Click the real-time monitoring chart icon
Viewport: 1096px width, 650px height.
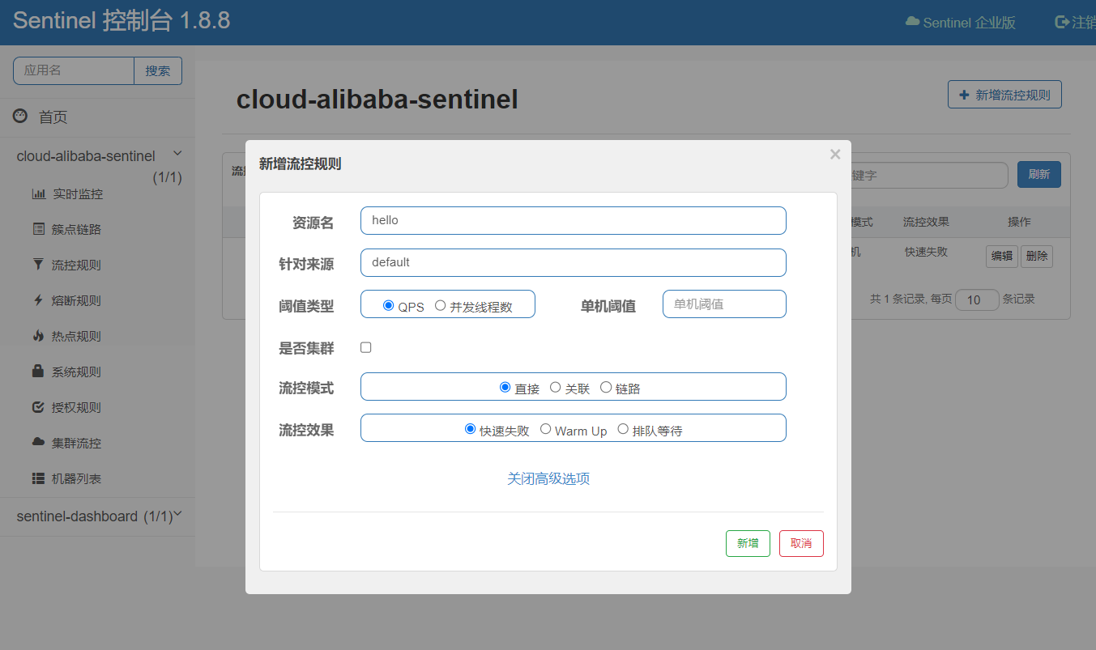38,194
